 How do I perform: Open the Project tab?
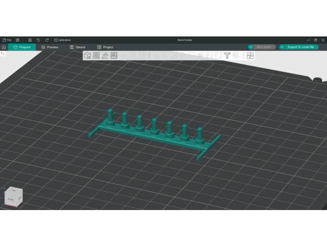tap(105, 47)
